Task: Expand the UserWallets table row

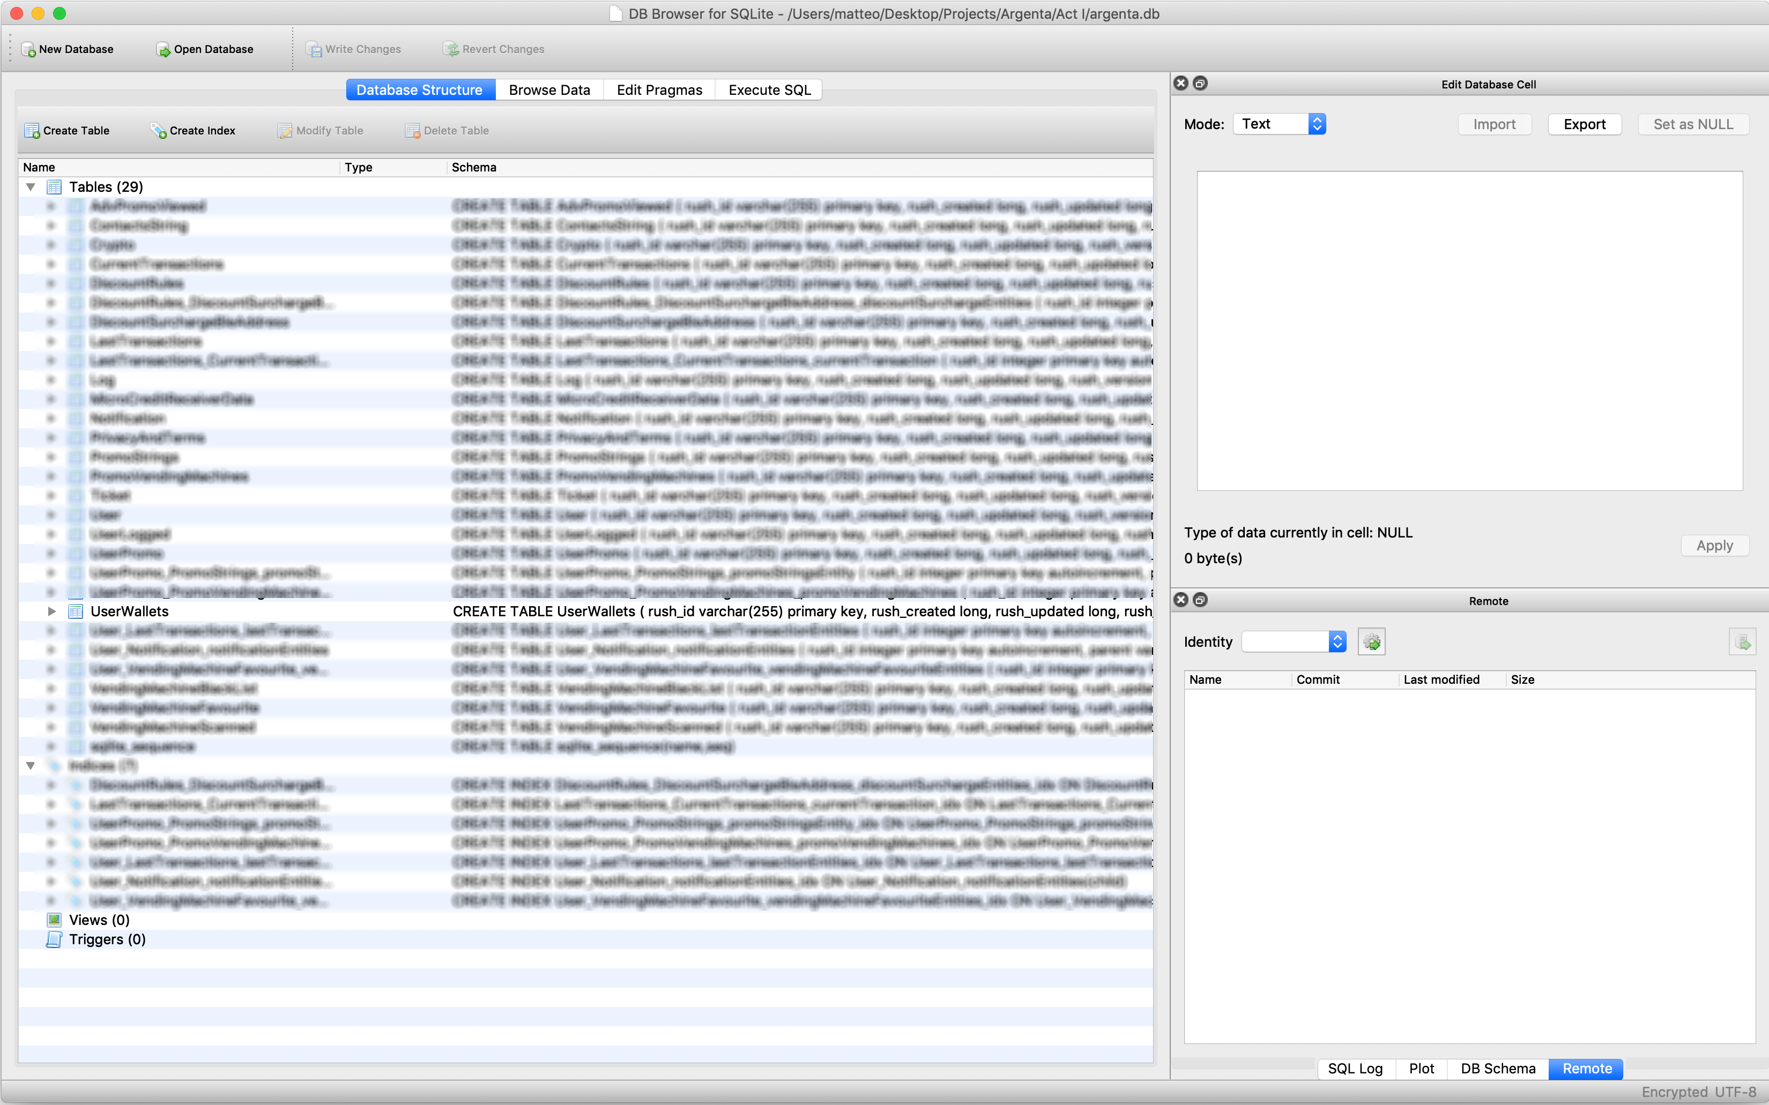Action: (x=51, y=611)
